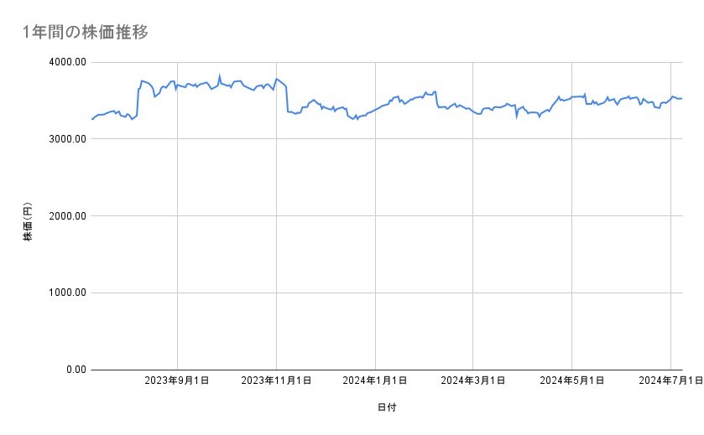Click the highest spike of the blue line
This screenshot has width=704, height=435.
219,75
